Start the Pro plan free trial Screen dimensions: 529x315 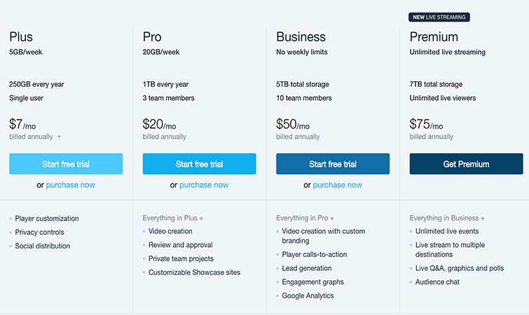tap(199, 164)
